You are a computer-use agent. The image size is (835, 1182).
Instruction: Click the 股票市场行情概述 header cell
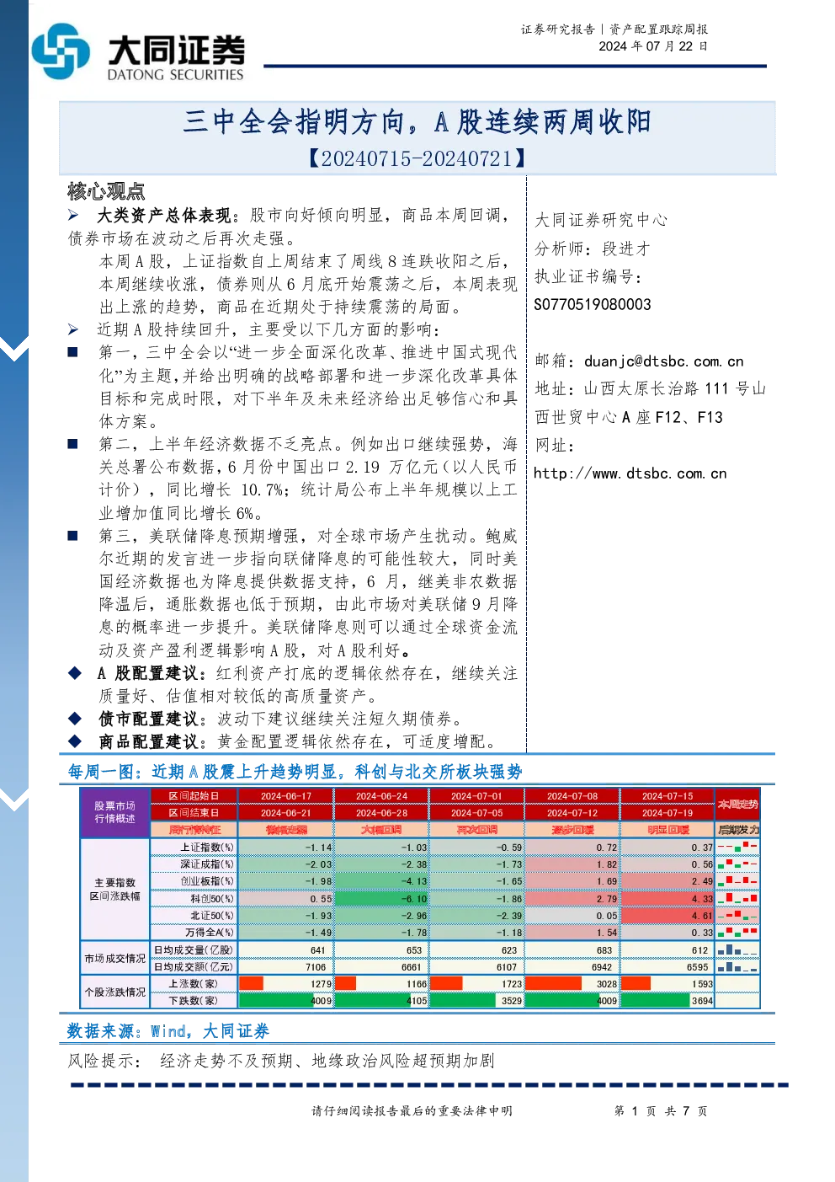(x=114, y=812)
